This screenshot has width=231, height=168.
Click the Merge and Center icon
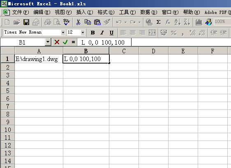152,33
